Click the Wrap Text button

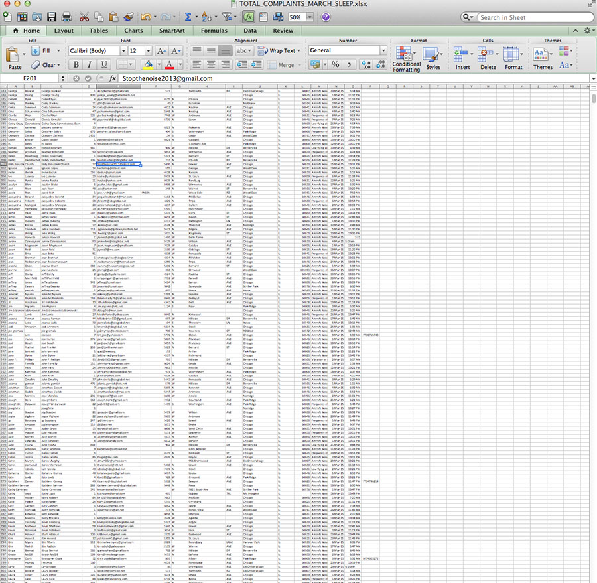click(278, 50)
